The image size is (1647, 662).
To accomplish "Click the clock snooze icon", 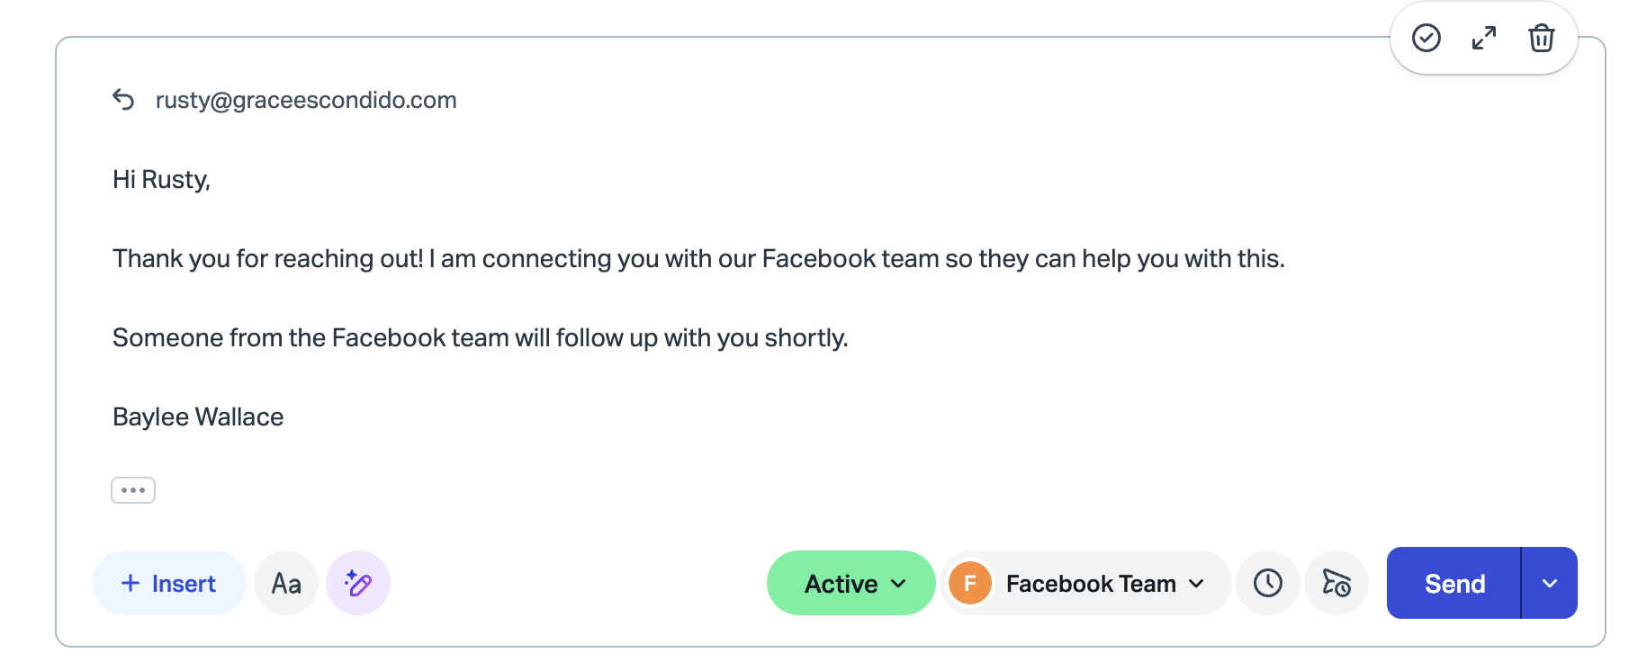I will pos(1268,583).
